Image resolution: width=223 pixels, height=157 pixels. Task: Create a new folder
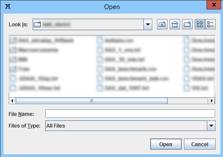(x=187, y=24)
